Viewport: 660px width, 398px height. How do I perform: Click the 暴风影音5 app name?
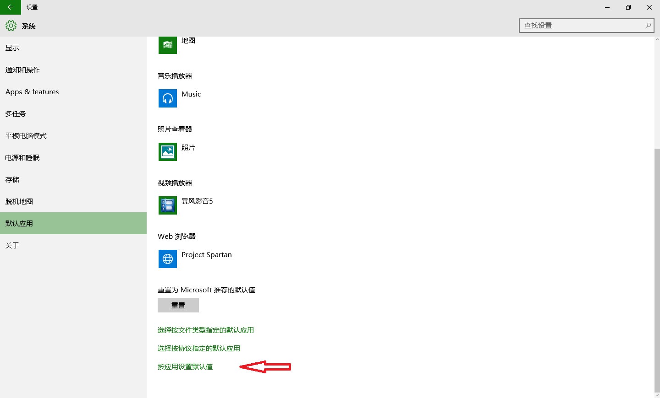tap(197, 201)
